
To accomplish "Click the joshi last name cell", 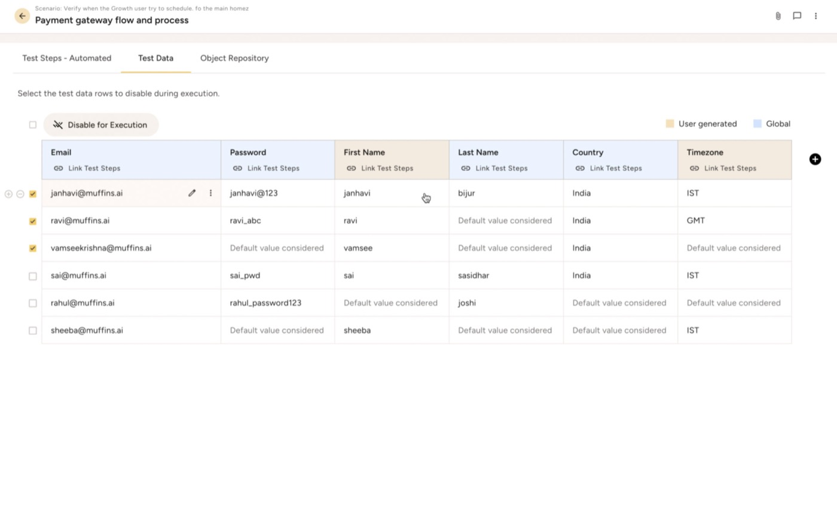I will tap(506, 303).
